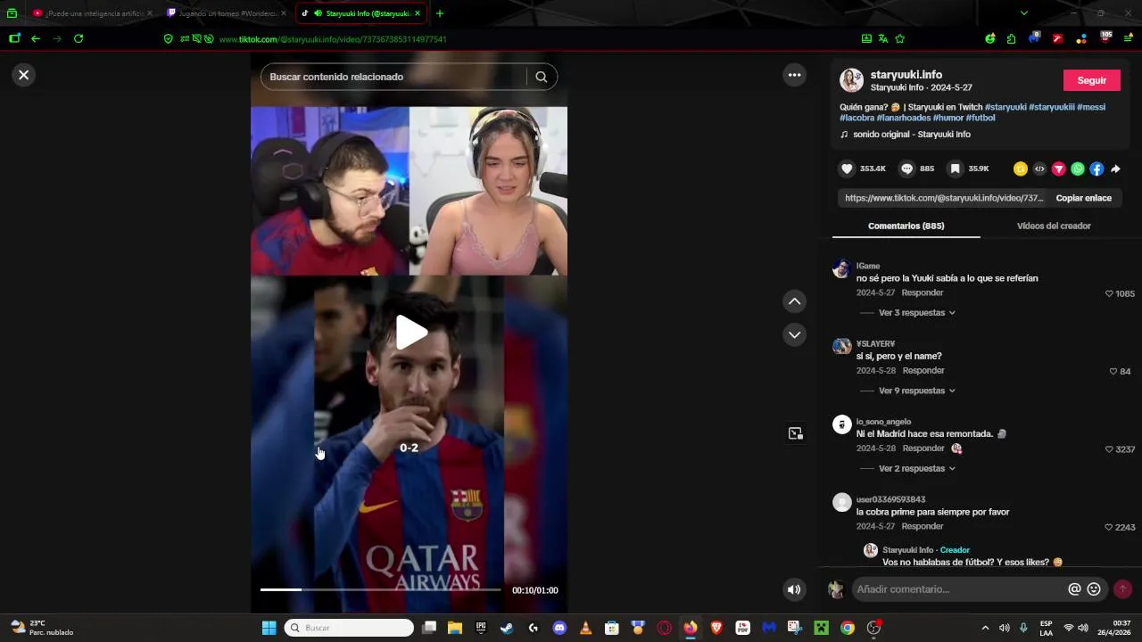Mute the video with speaker button
Viewport: 1142px width, 642px height.
click(794, 589)
